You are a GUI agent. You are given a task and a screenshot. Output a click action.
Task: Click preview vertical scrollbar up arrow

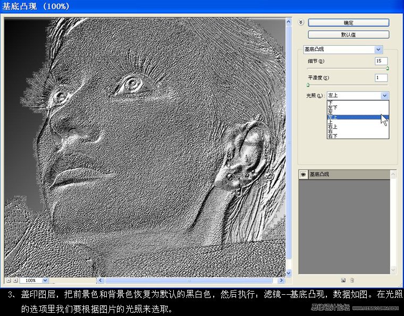(x=288, y=22)
